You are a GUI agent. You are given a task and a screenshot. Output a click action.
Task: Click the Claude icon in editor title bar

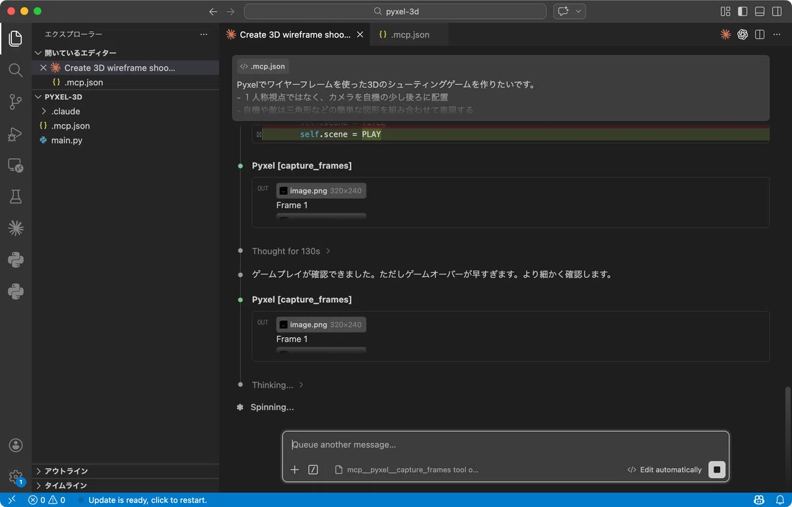tap(725, 34)
